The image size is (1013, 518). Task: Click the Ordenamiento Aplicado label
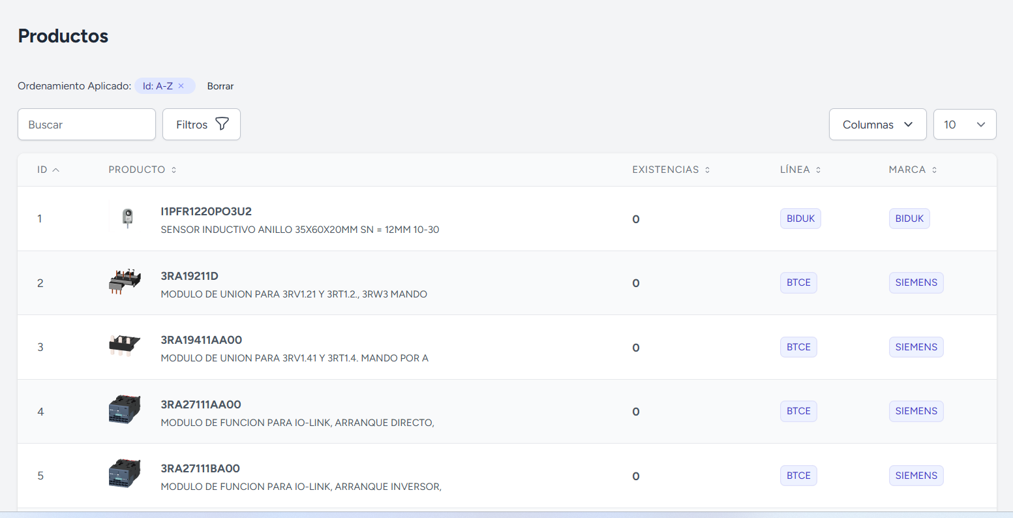74,86
